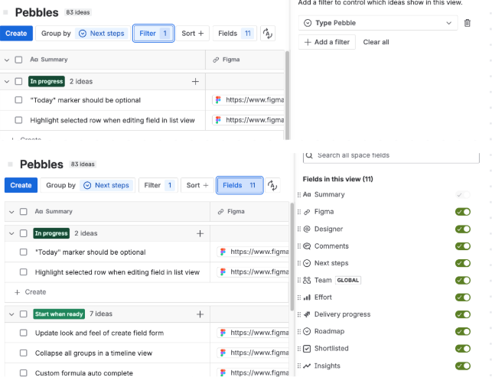This screenshot has width=492, height=387.
Task: Click Roadmap field circle icon
Action: tap(307, 331)
